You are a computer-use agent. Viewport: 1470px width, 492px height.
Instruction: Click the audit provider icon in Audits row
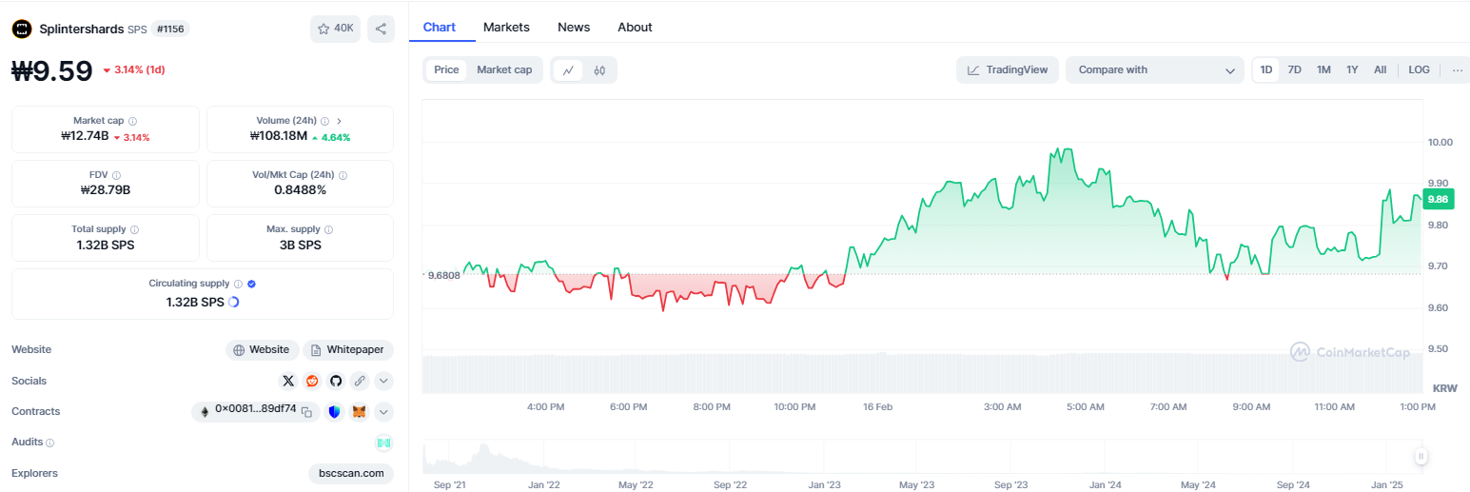point(383,443)
